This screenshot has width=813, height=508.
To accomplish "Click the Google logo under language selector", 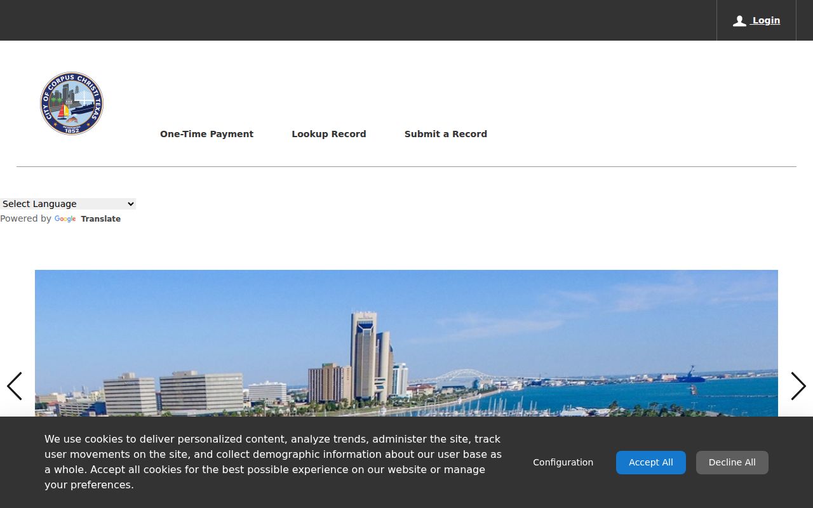I will click(x=65, y=219).
